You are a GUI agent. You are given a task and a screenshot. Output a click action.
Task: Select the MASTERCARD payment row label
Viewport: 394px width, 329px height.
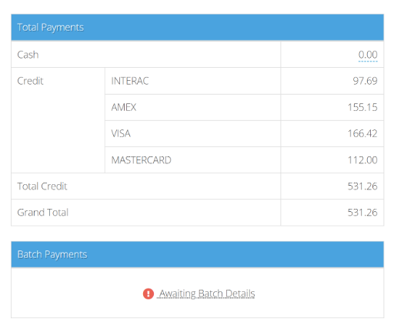(141, 160)
